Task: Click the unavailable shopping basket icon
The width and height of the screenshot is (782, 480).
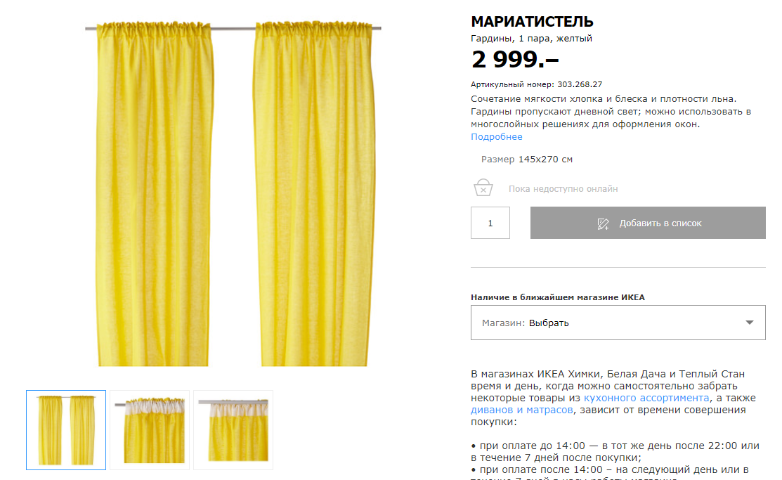Action: tap(483, 188)
